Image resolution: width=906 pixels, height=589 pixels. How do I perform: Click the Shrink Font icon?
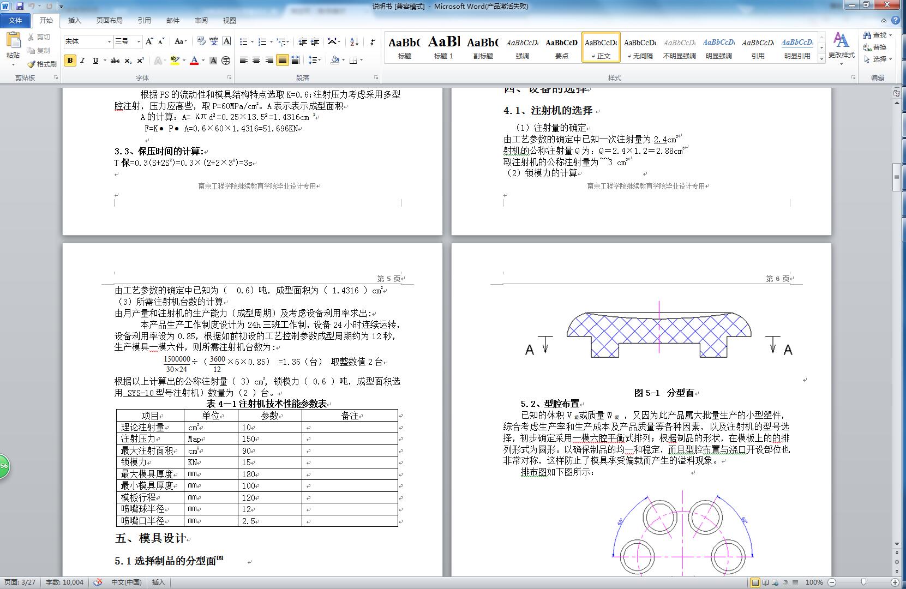point(161,41)
